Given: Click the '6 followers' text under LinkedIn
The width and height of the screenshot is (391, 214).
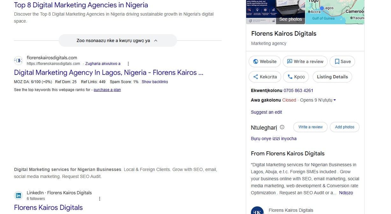Looking at the screenshot, I should (36, 199).
